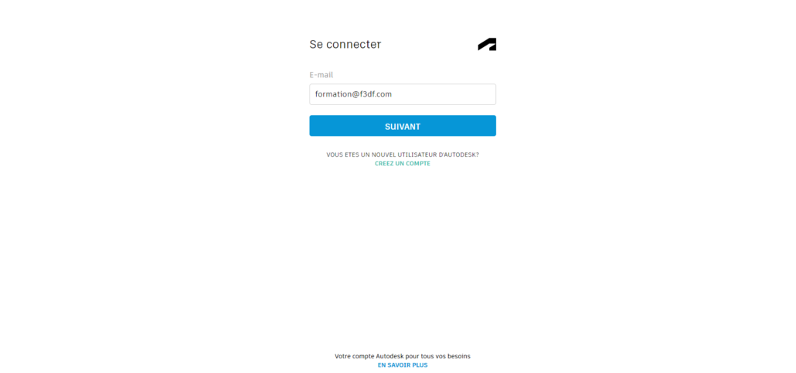Click the new Autodesk user question text

[x=403, y=154]
